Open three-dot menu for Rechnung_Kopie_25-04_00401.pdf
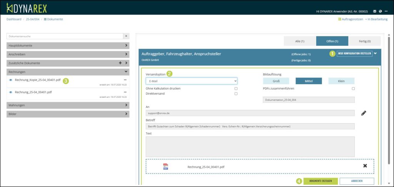 (125, 80)
